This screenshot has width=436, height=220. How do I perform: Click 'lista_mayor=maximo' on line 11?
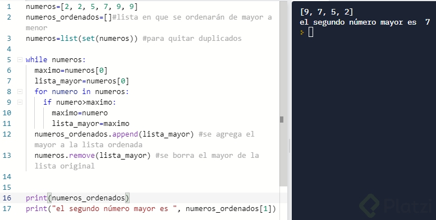tap(91, 124)
